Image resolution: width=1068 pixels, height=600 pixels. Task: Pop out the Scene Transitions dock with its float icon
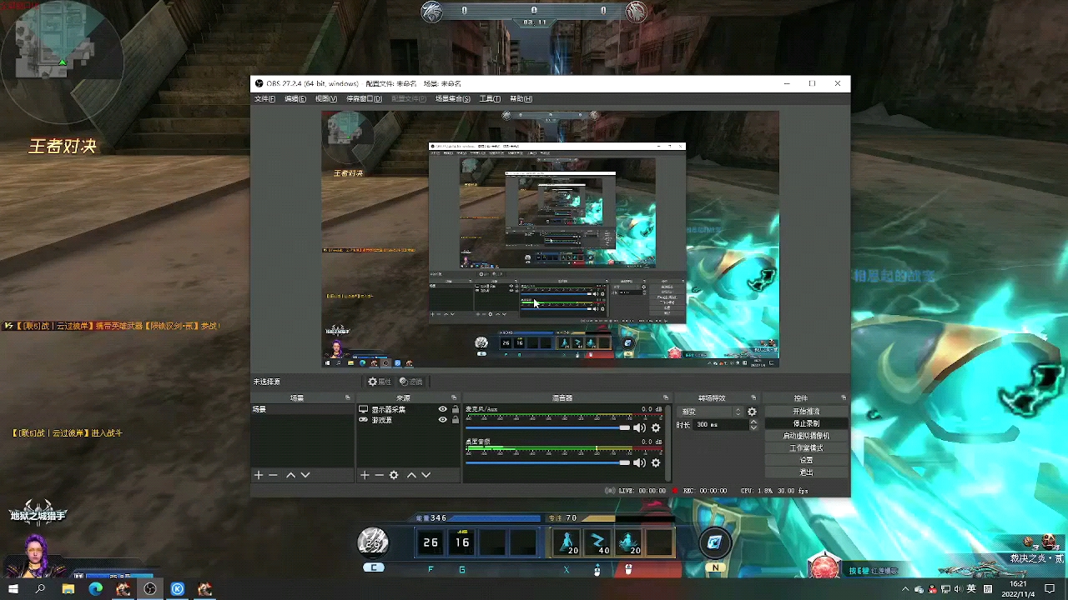pos(753,398)
